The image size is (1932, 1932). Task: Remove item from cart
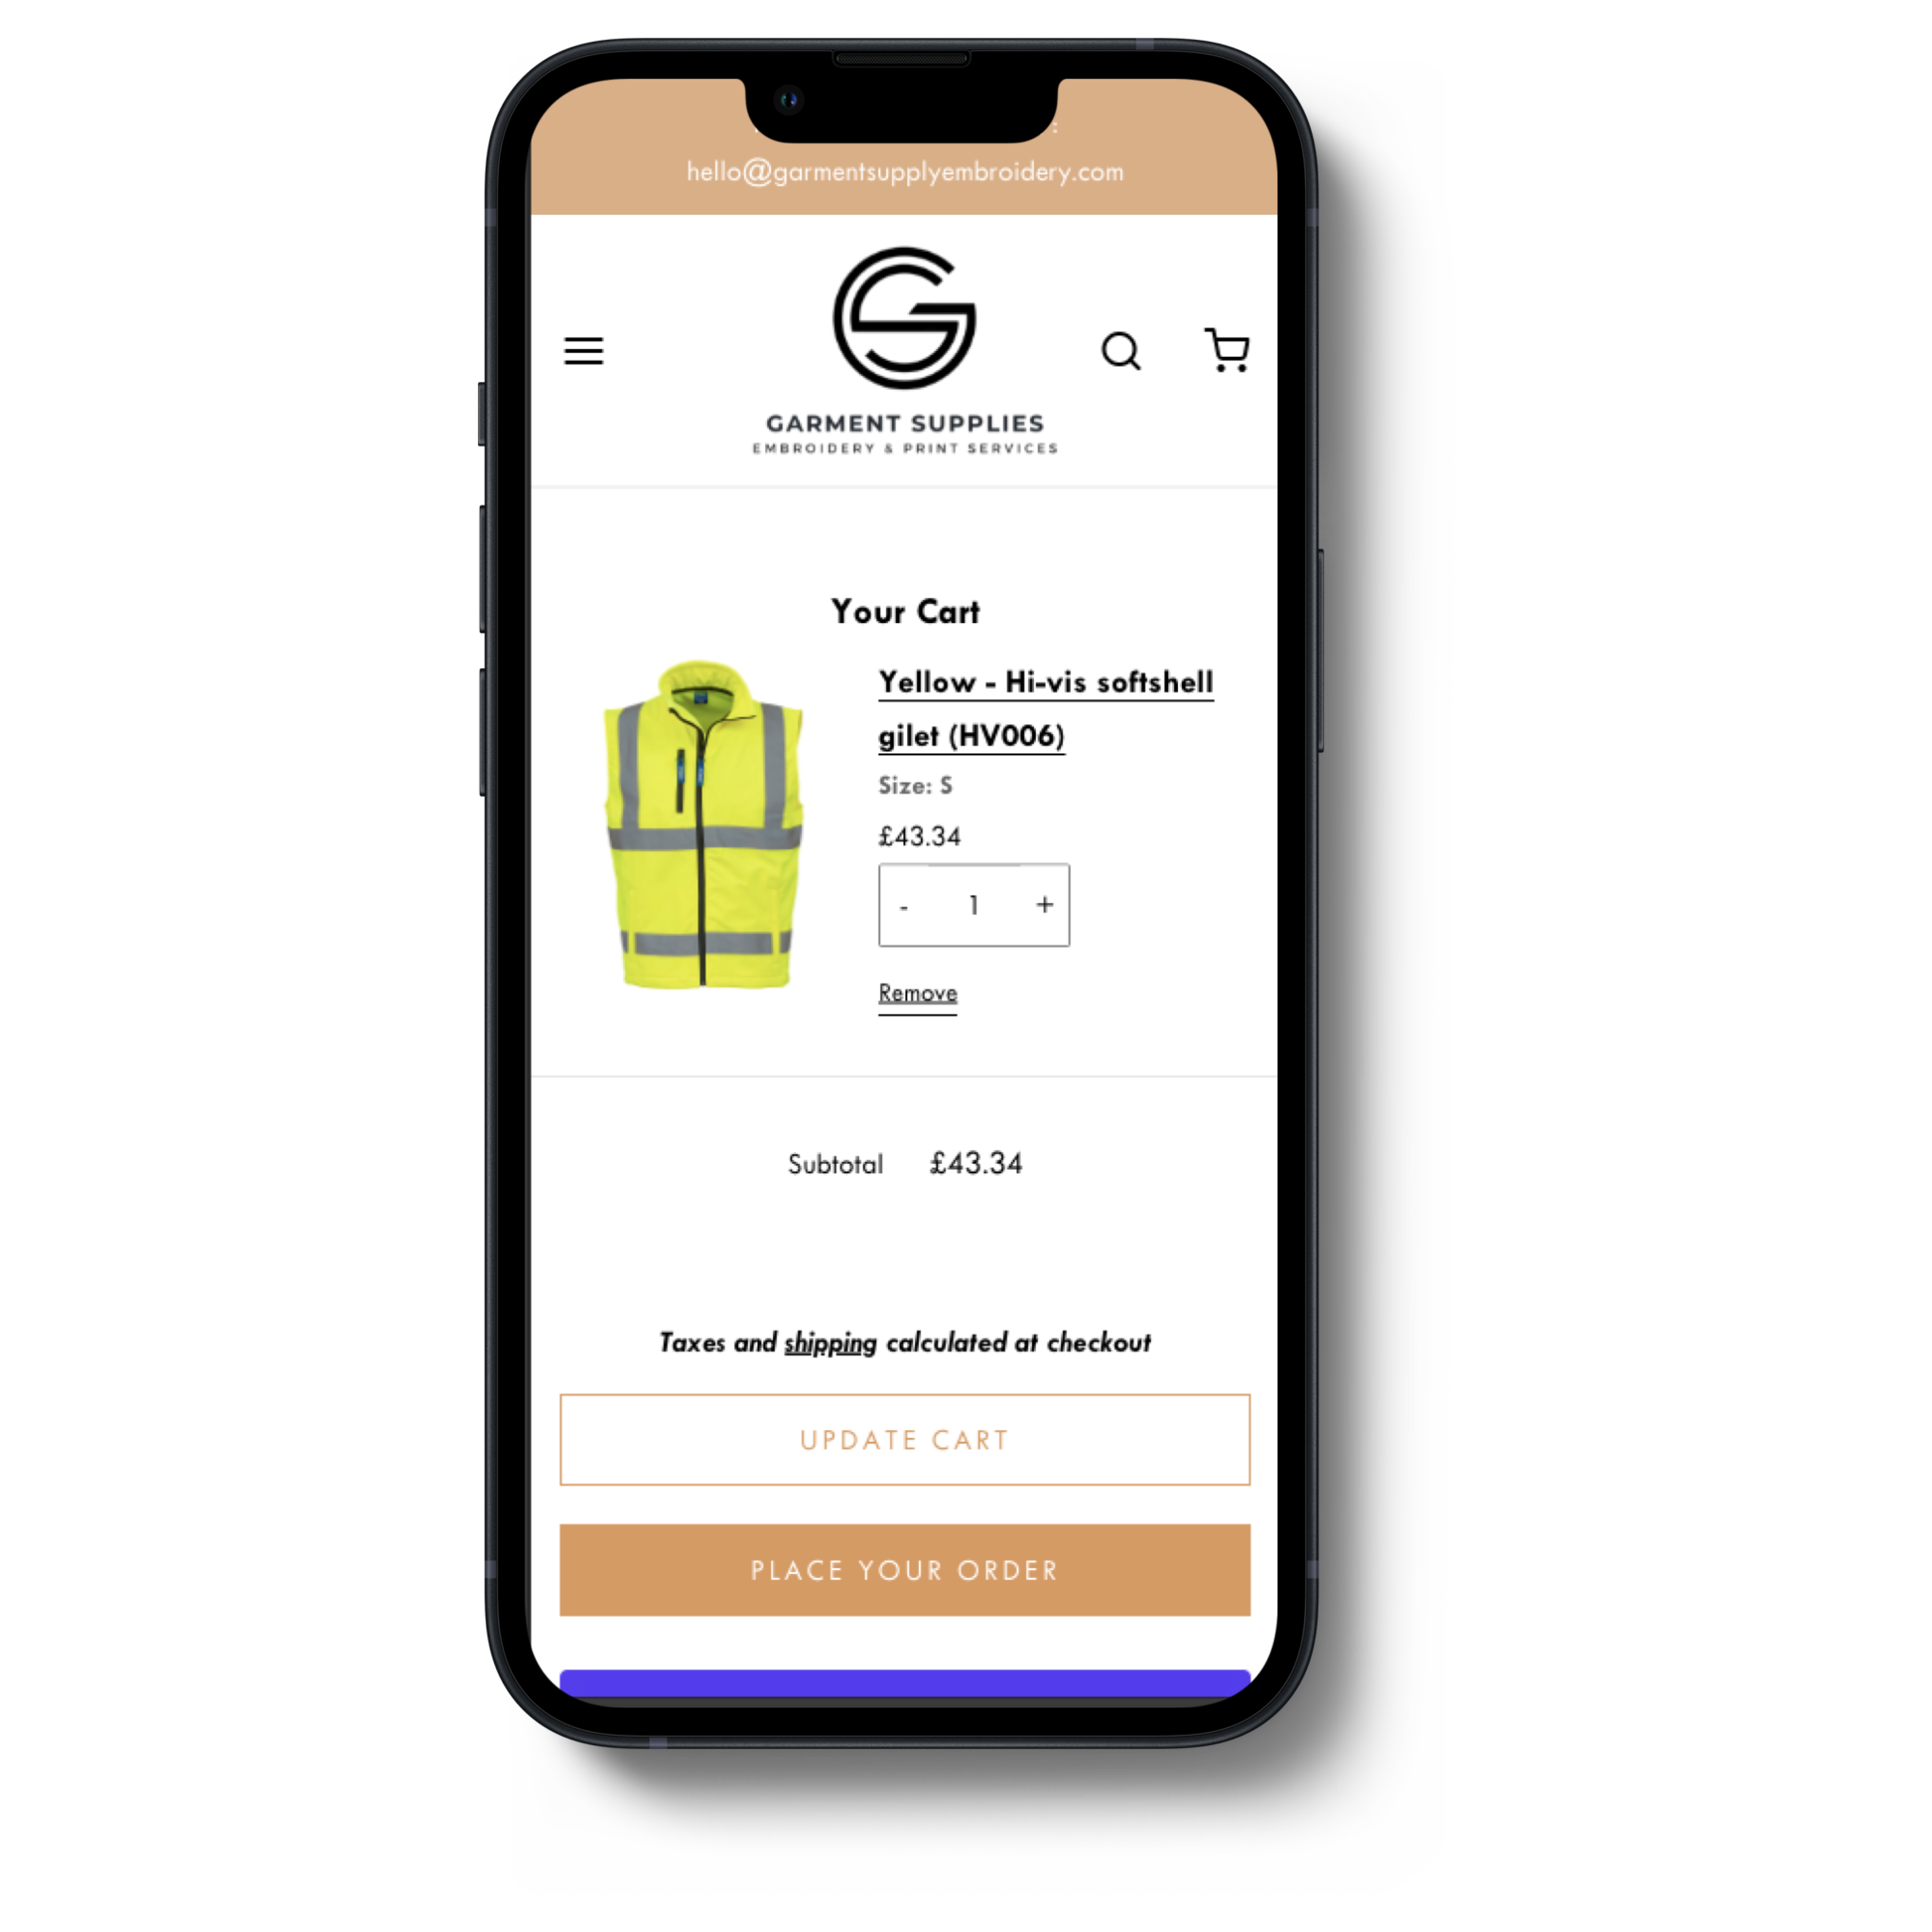tap(918, 993)
